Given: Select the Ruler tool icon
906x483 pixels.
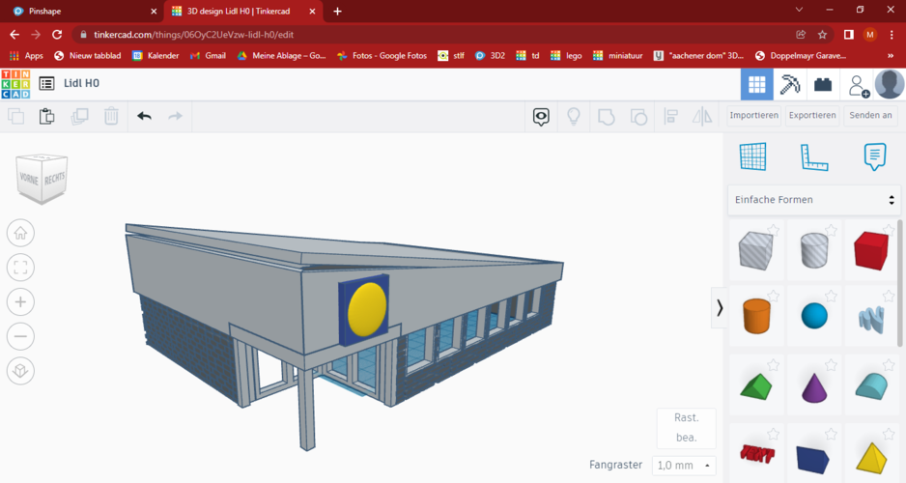Looking at the screenshot, I should click(814, 157).
